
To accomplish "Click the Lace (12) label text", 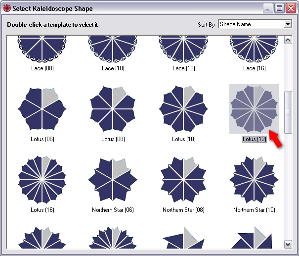I will [x=184, y=68].
